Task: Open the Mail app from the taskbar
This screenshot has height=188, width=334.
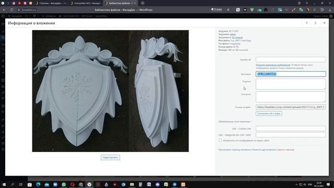Action: point(46,184)
